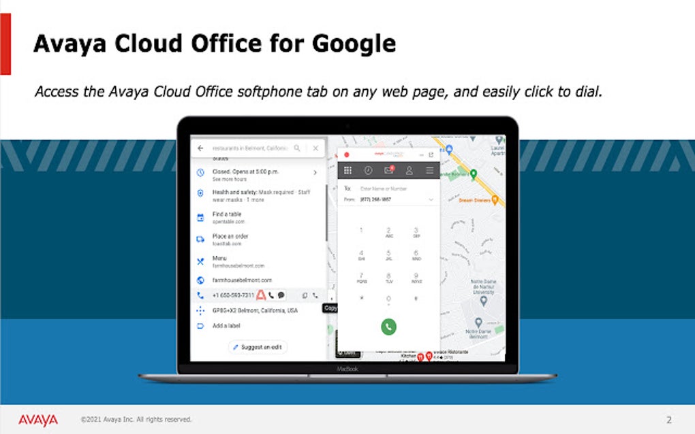Click the plus code dots icon
695x434 pixels.
point(200,311)
